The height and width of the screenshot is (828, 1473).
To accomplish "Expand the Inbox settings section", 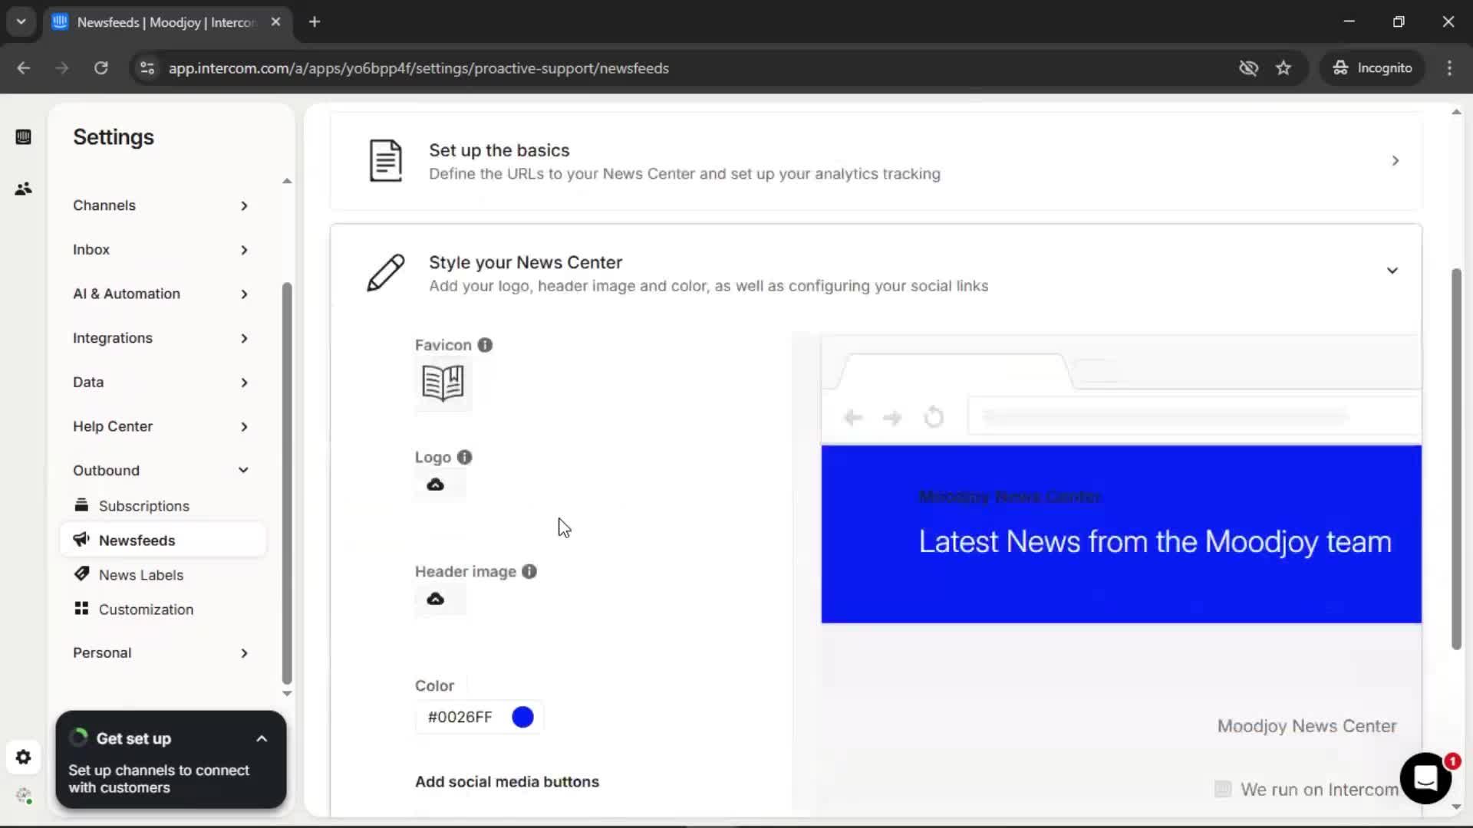I will (161, 250).
